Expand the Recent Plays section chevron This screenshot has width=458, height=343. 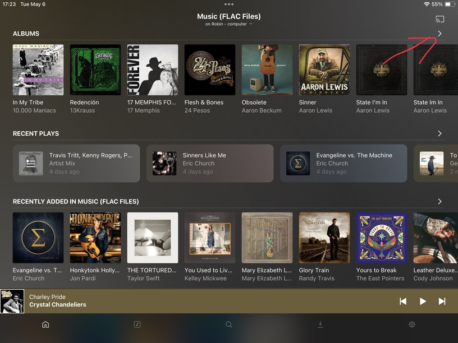point(439,133)
